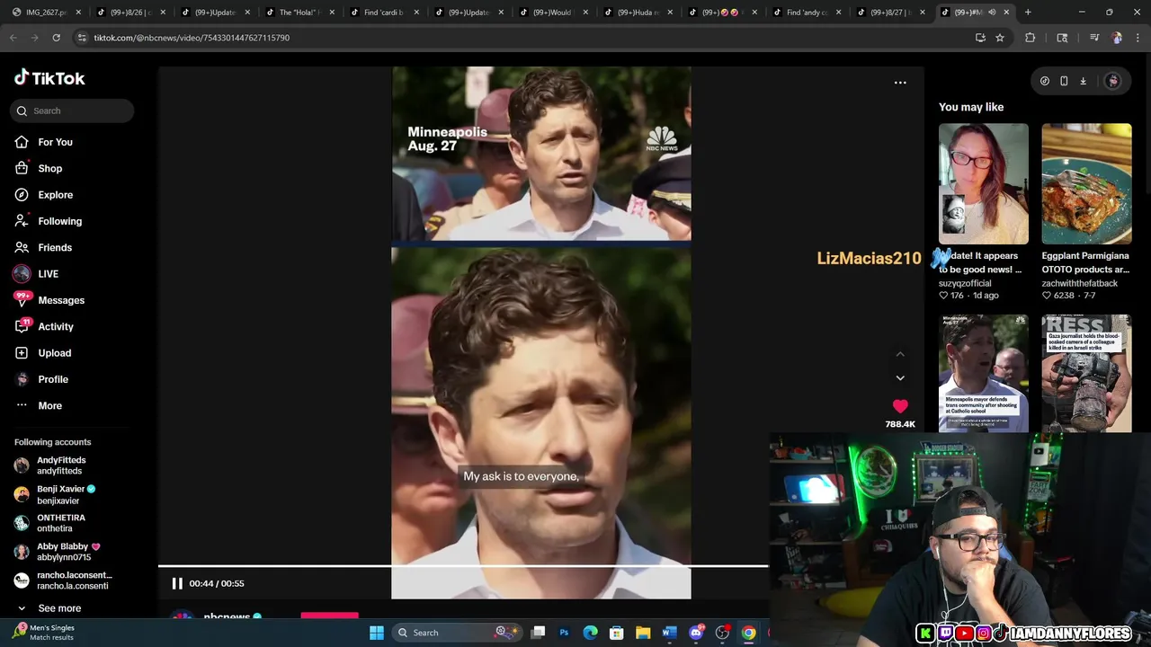Open the mobile app download icon
Image resolution: width=1151 pixels, height=647 pixels.
point(1064,81)
